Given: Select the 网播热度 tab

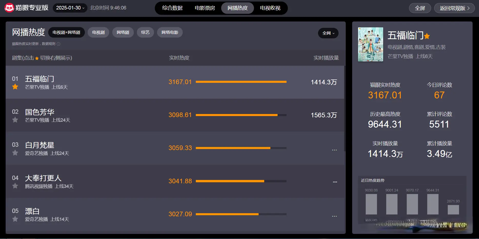Looking at the screenshot, I should (238, 8).
